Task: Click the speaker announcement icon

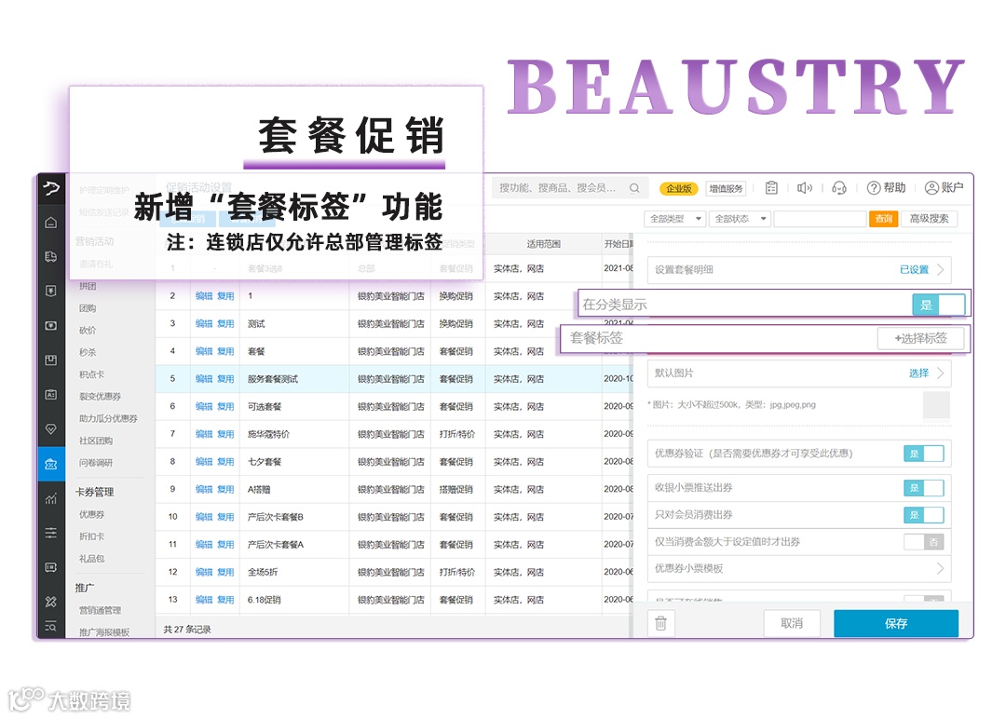Action: click(805, 187)
